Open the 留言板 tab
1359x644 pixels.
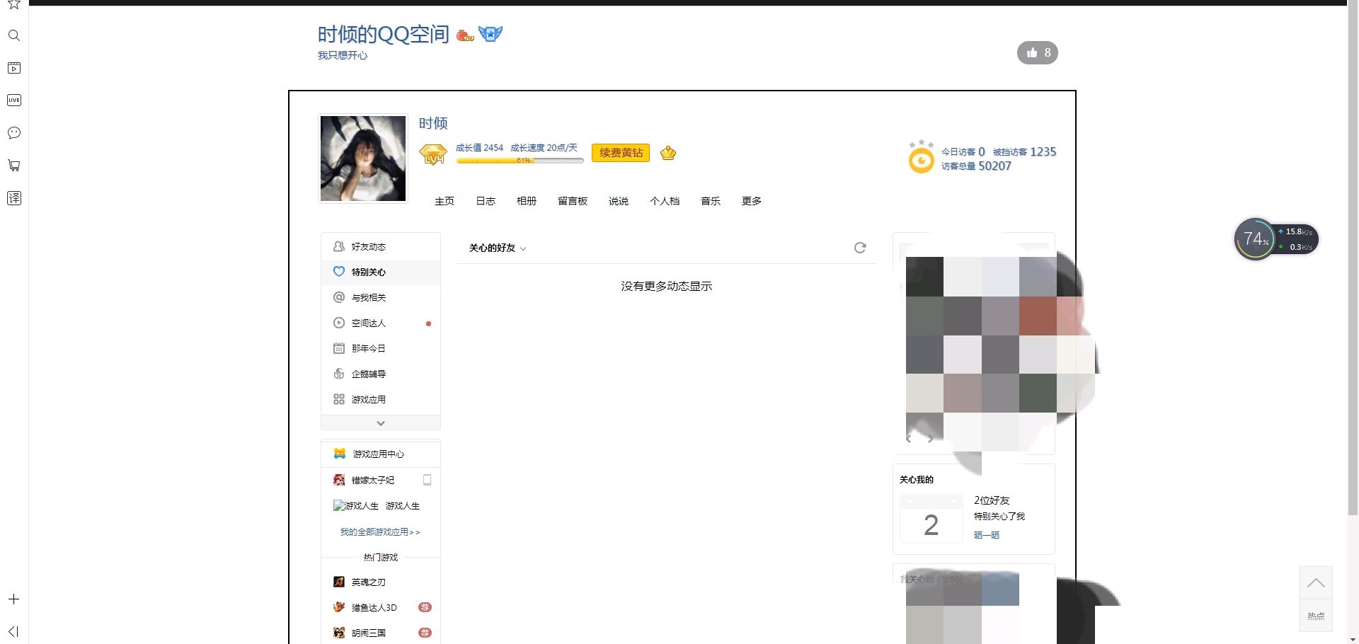point(573,201)
